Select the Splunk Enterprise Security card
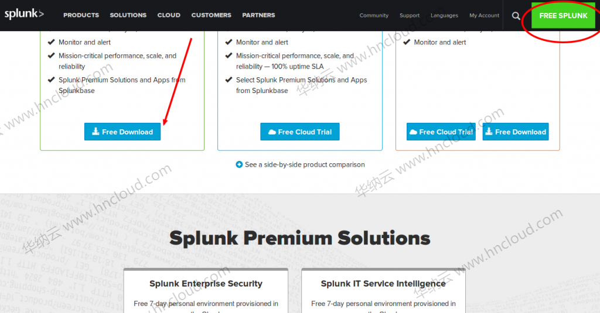600x313 pixels. [x=206, y=291]
